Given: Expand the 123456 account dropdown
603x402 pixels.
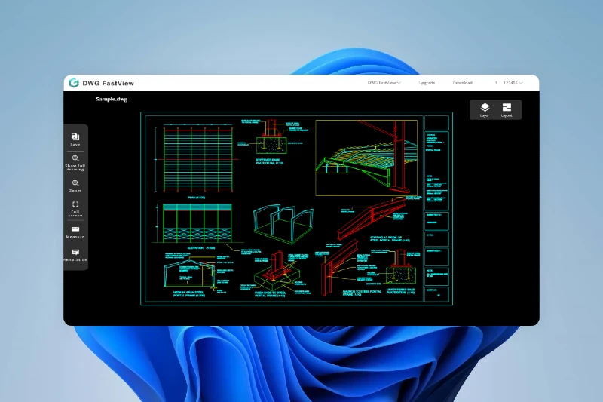Looking at the screenshot, I should (513, 83).
